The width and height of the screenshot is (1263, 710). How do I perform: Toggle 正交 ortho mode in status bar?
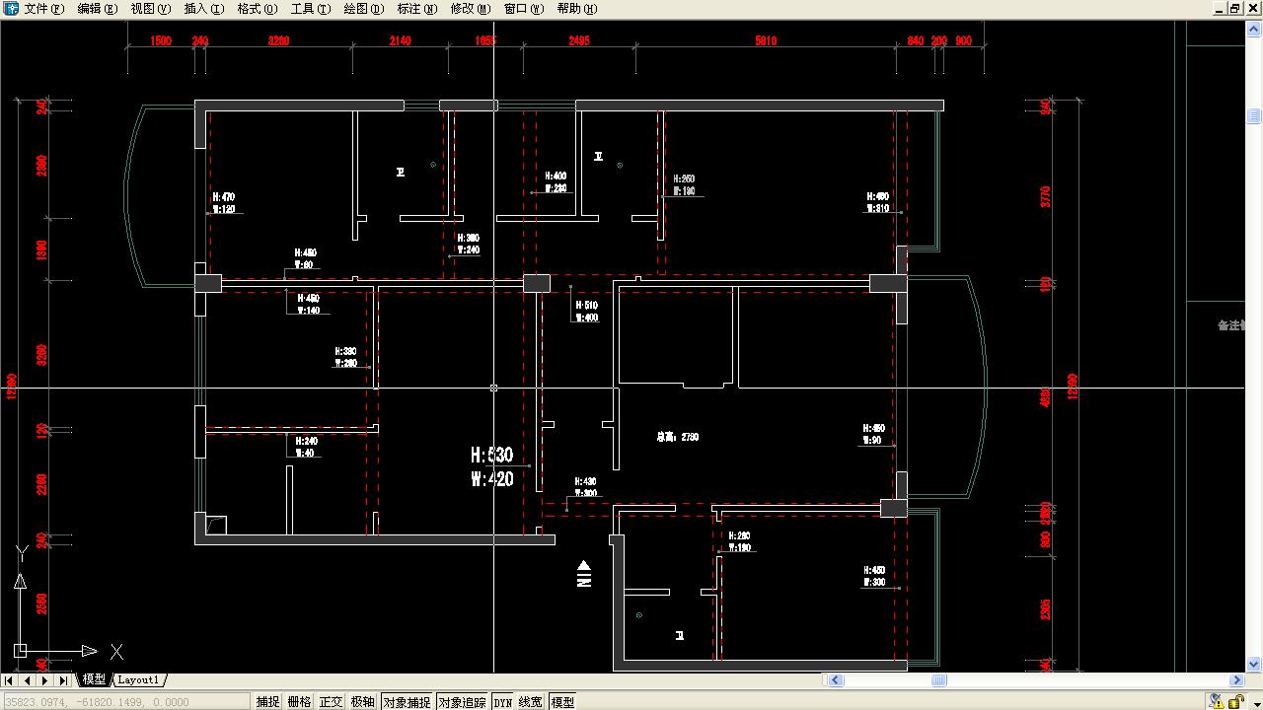331,702
